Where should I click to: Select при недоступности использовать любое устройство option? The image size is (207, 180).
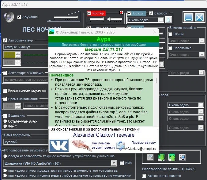coord(5,175)
